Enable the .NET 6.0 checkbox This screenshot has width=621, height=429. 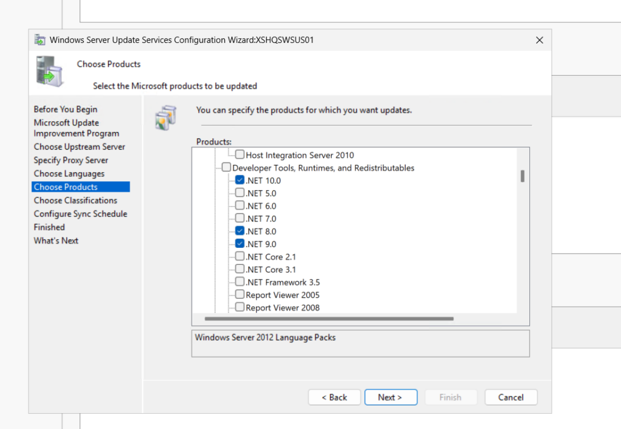pyautogui.click(x=240, y=205)
